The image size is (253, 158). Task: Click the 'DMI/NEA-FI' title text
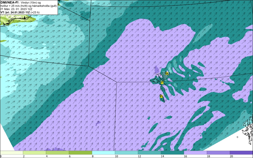click(9, 3)
